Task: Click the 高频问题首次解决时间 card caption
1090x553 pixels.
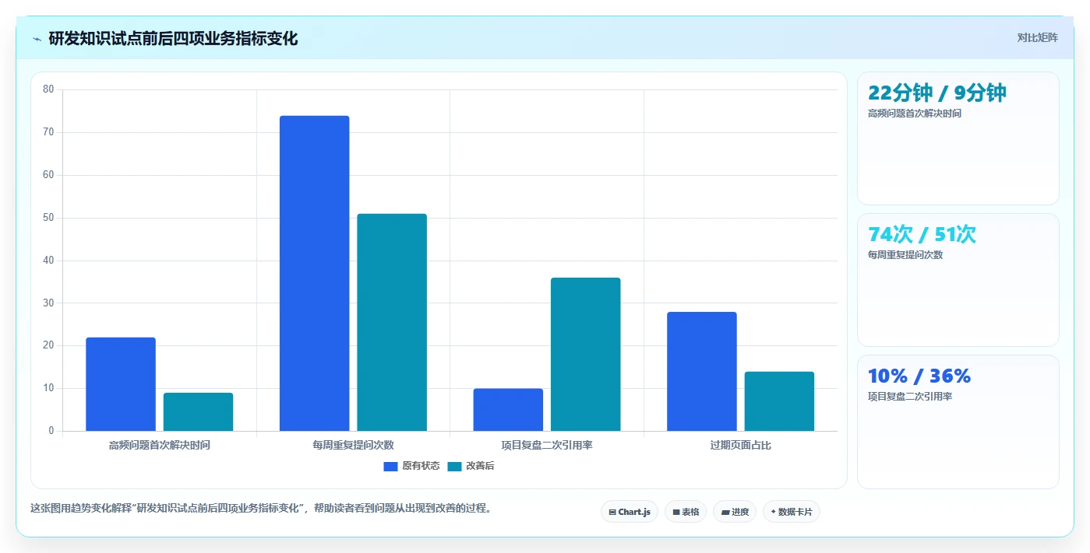Action: pyautogui.click(x=915, y=114)
